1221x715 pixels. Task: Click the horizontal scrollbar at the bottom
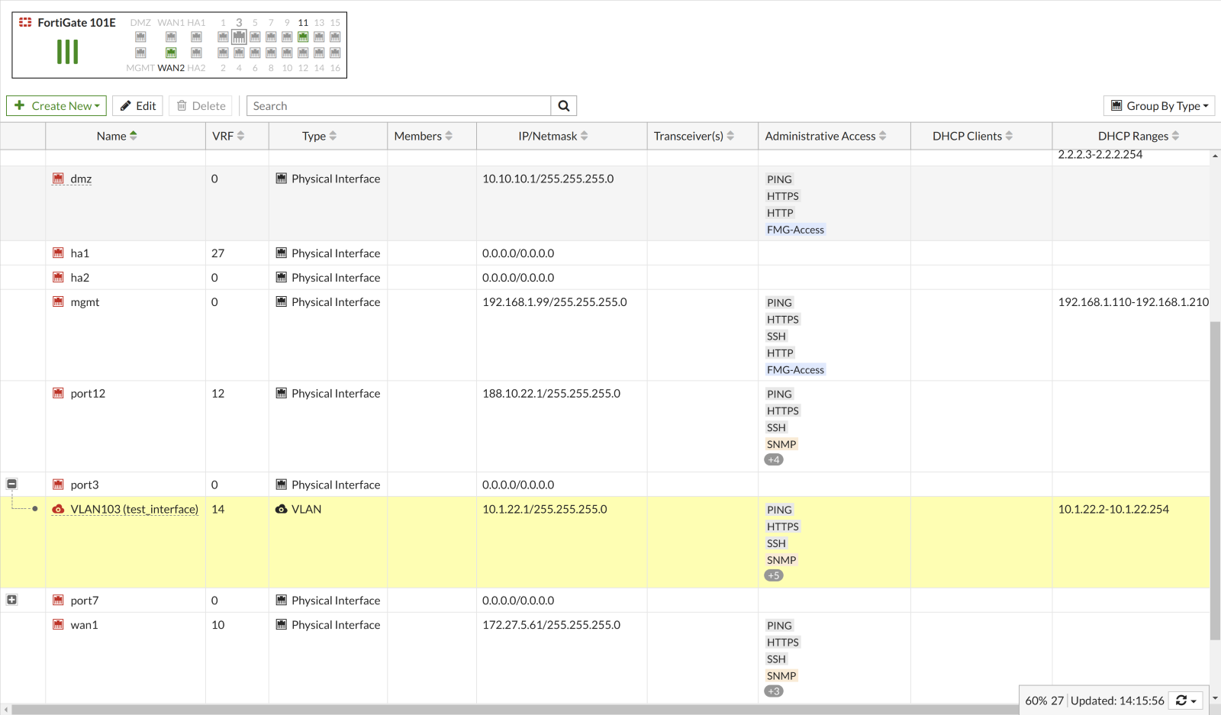[515, 710]
